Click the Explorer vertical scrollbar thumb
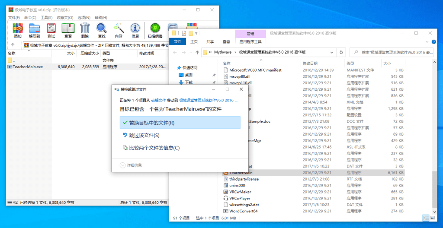The image size is (443, 228). coord(434,190)
